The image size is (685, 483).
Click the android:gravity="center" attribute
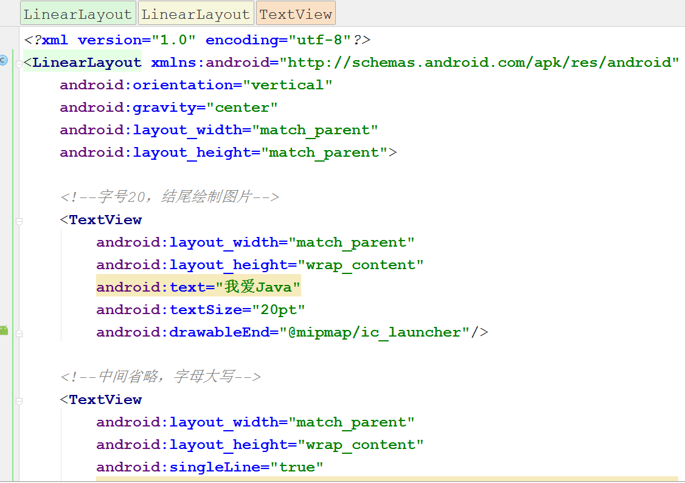point(169,108)
